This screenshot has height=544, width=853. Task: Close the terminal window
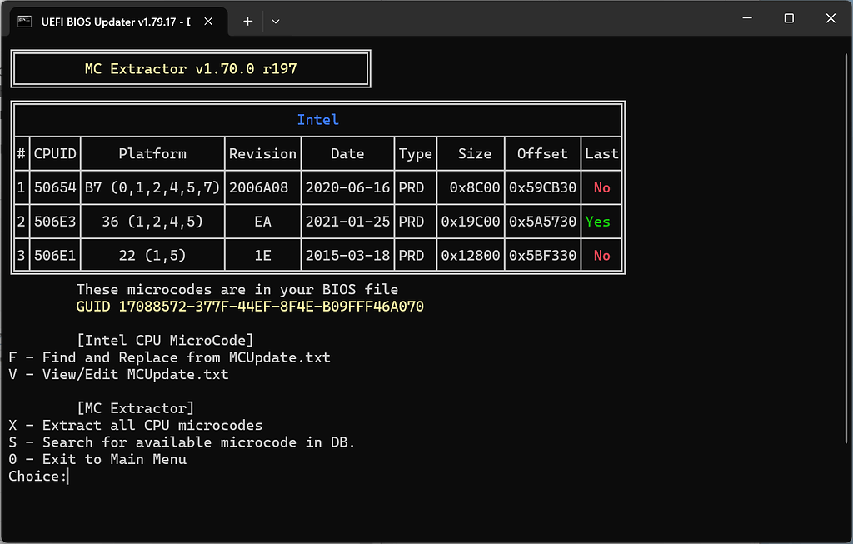tap(831, 18)
